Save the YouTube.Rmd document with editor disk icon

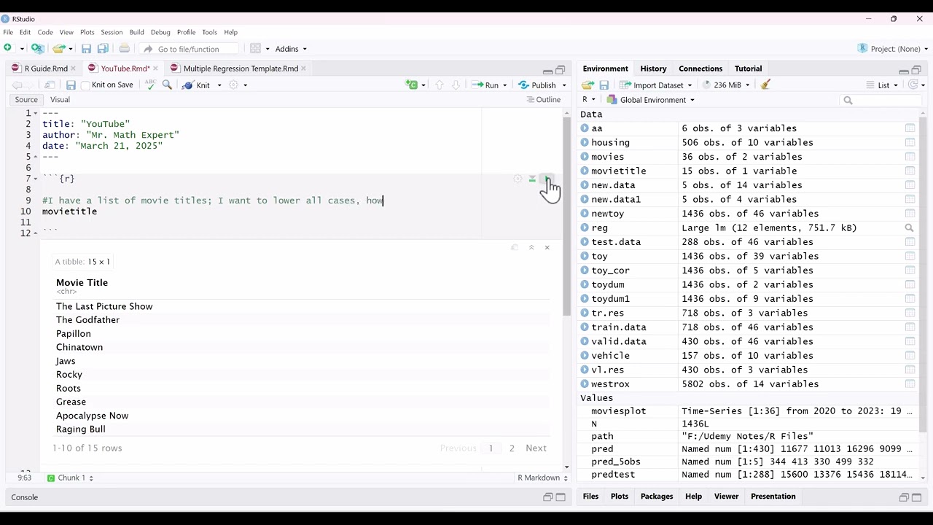(x=71, y=85)
